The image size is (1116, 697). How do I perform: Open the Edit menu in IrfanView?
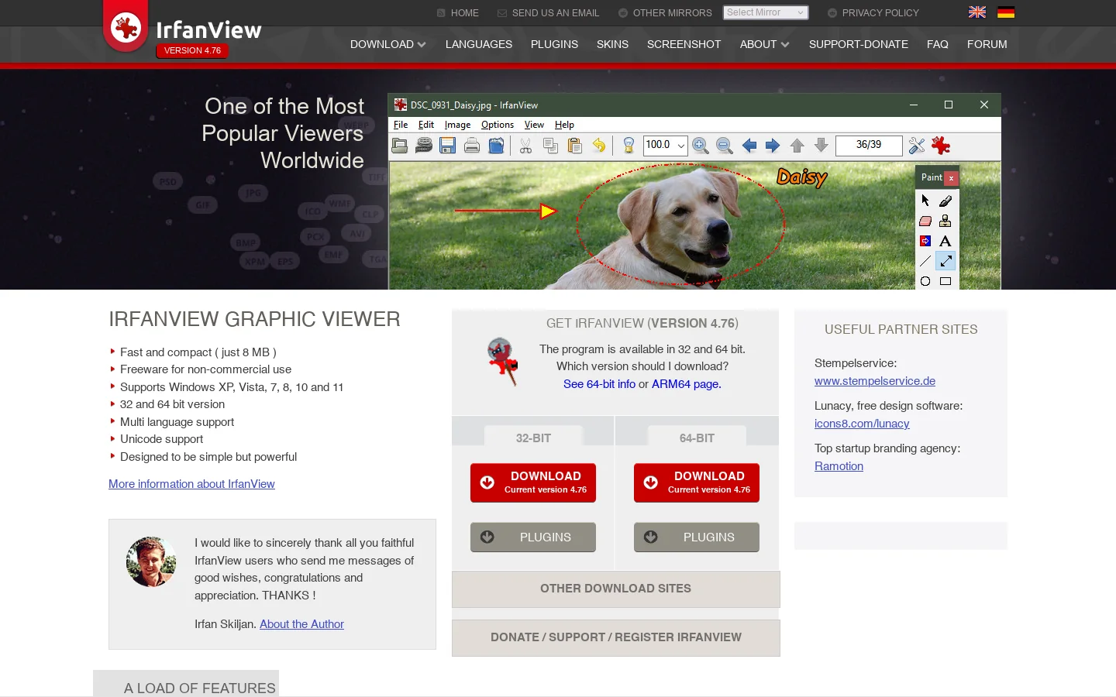tap(426, 125)
